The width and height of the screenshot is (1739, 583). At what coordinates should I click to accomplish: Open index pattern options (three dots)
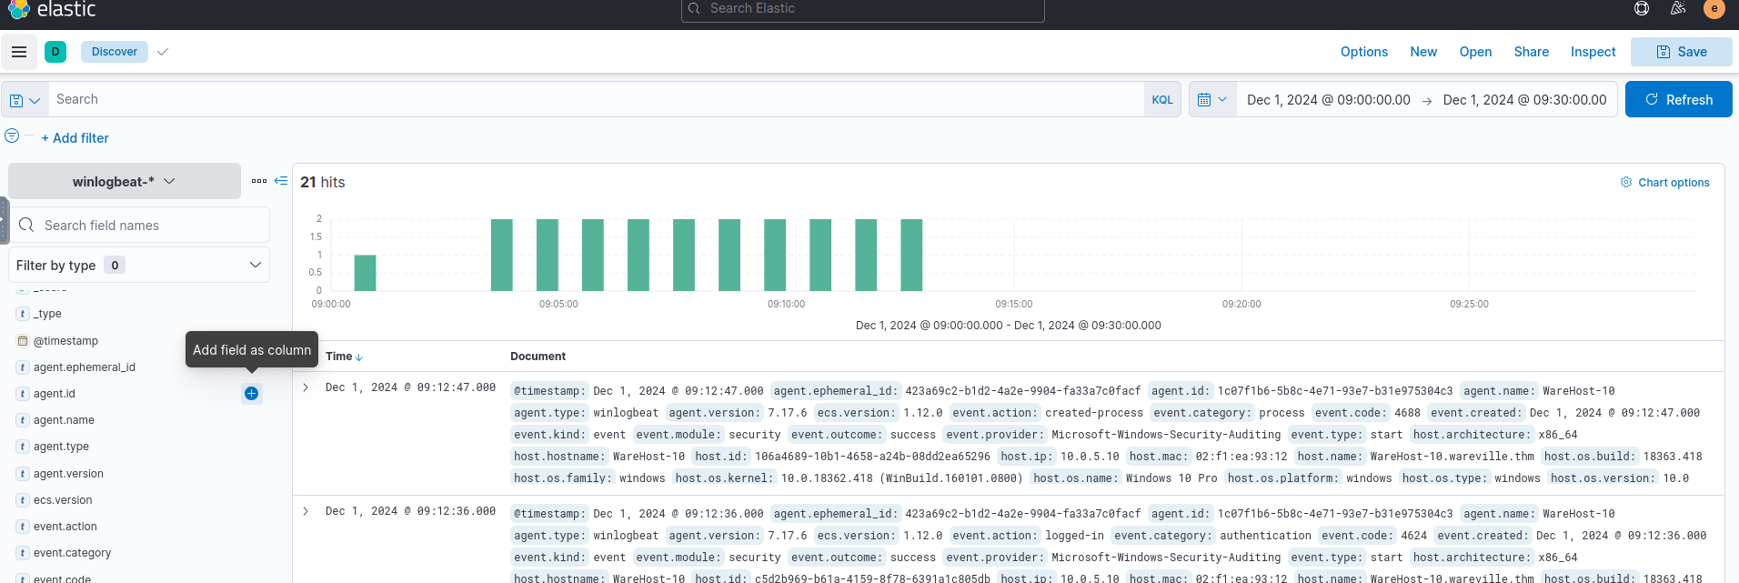point(259,181)
